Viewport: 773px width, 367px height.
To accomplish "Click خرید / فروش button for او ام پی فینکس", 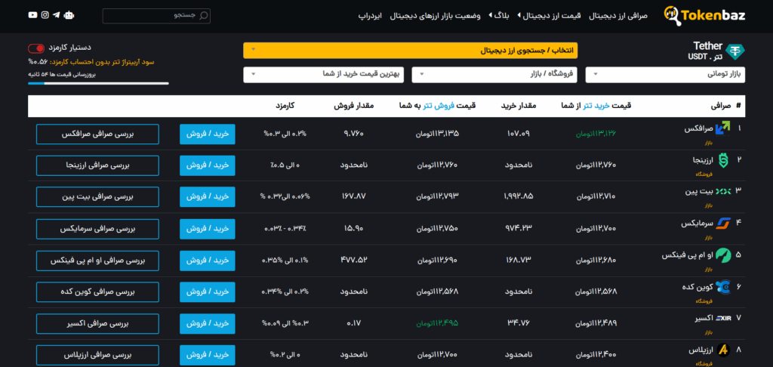I will 208,261.
